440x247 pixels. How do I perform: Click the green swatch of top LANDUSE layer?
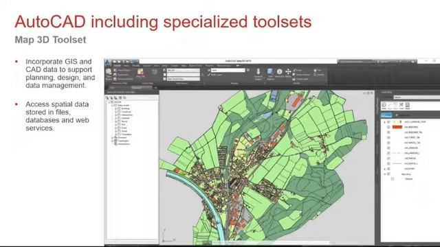pyautogui.click(x=397, y=122)
